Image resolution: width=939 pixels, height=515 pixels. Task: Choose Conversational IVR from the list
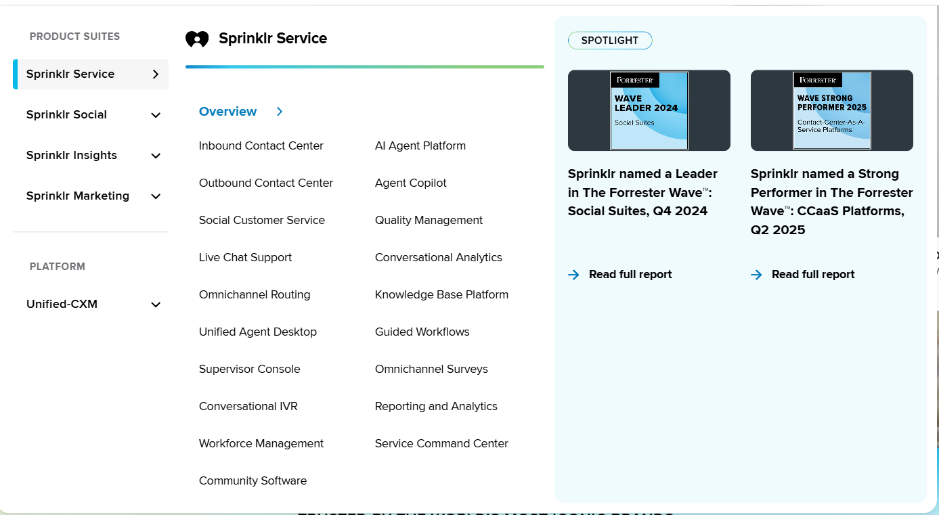pyautogui.click(x=248, y=406)
